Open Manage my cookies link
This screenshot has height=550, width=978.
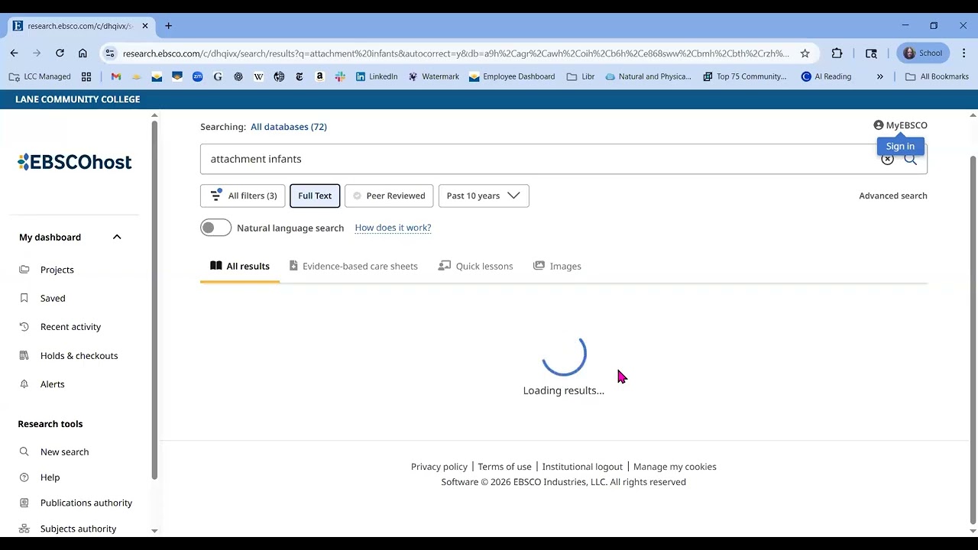click(675, 467)
